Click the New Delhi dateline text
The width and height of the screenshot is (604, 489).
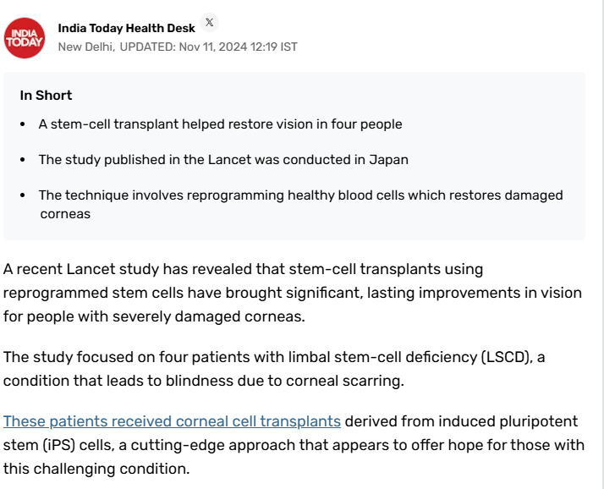[x=85, y=47]
